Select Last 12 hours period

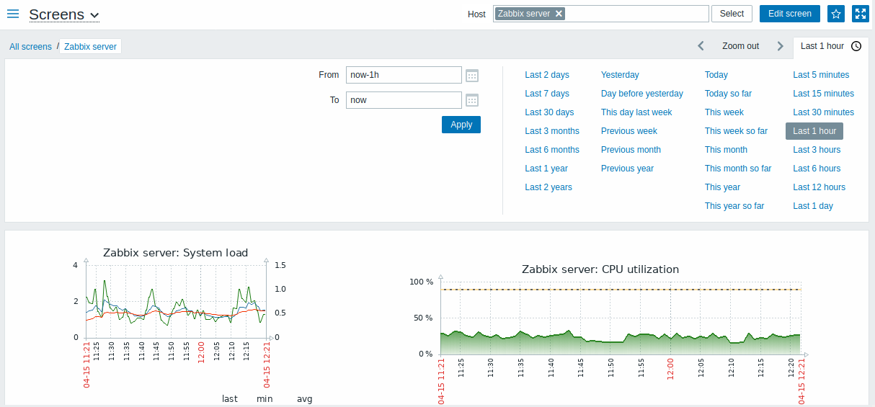click(819, 187)
